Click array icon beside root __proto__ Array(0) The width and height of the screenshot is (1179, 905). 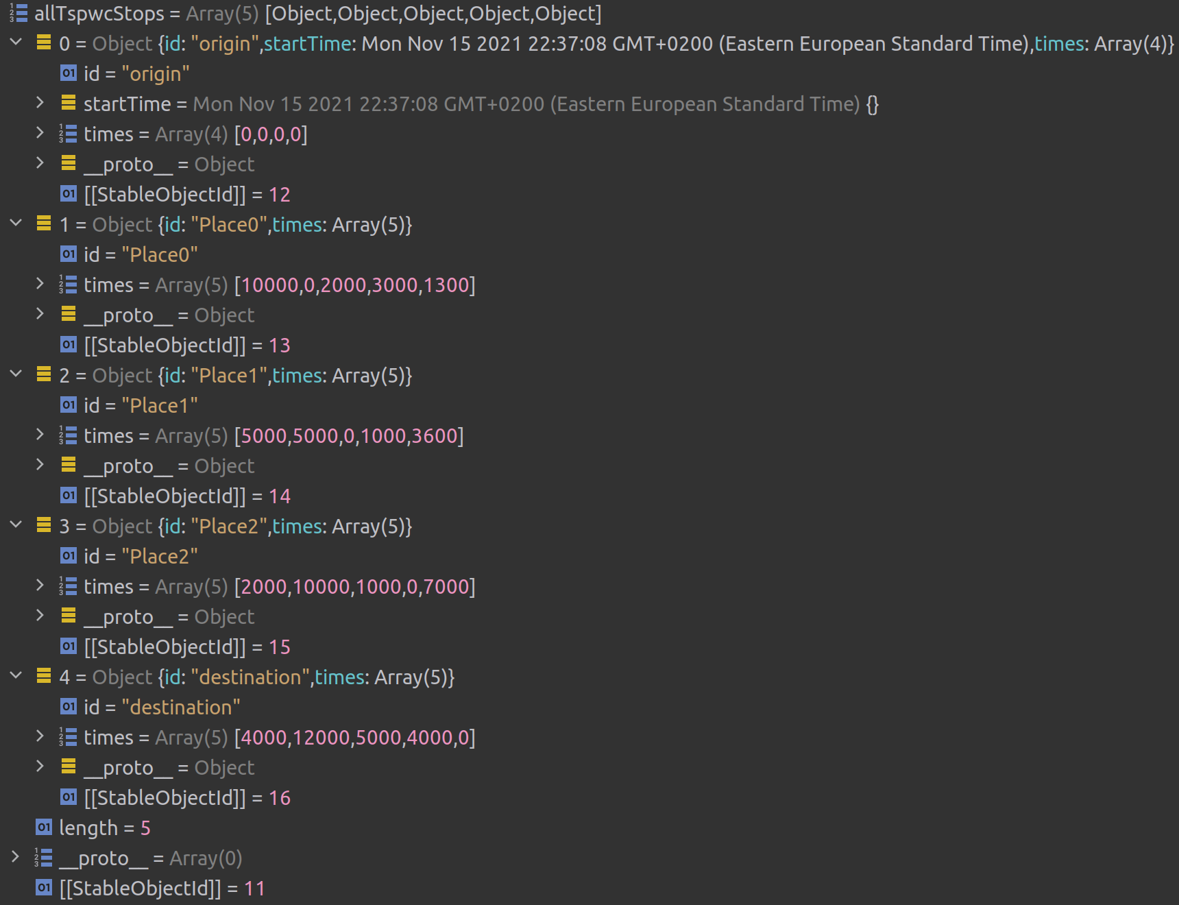[43, 857]
